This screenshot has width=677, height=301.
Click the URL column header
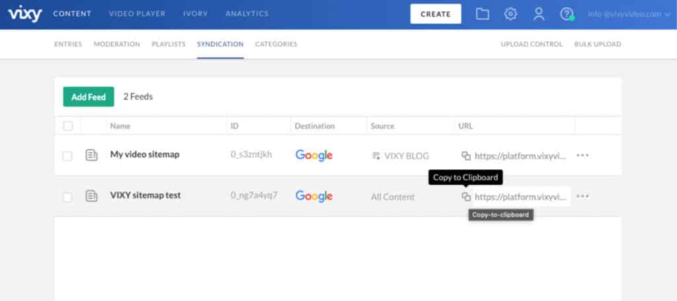pos(465,126)
